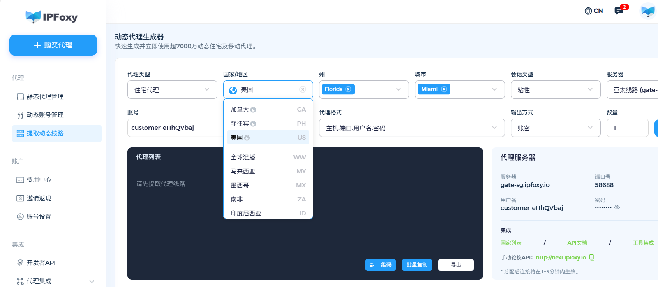Click the 动态账号管理 sidebar icon
The image size is (658, 287).
coord(20,115)
